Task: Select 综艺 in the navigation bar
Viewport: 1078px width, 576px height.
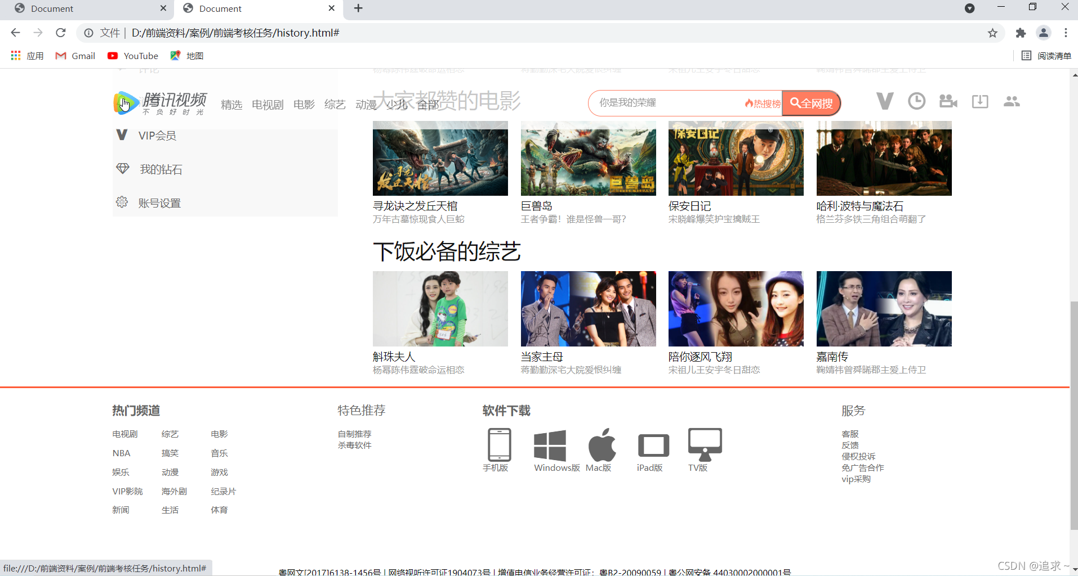Action: click(335, 105)
